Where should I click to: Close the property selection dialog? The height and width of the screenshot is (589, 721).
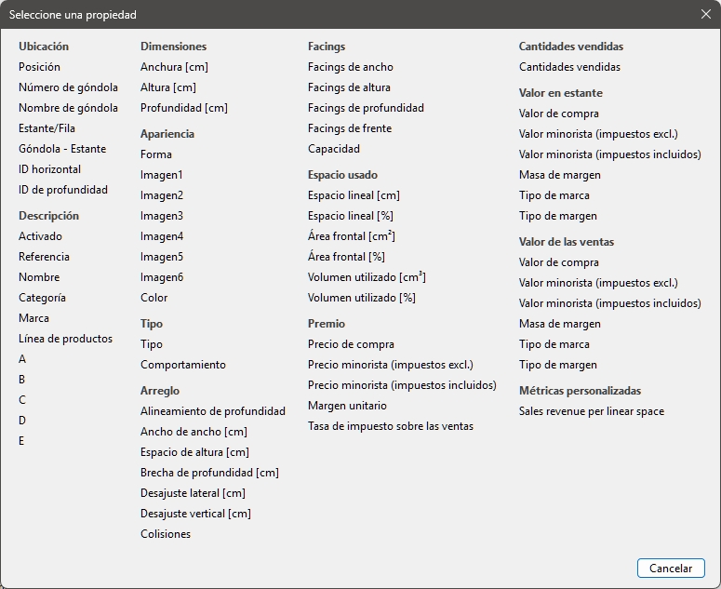coord(705,15)
